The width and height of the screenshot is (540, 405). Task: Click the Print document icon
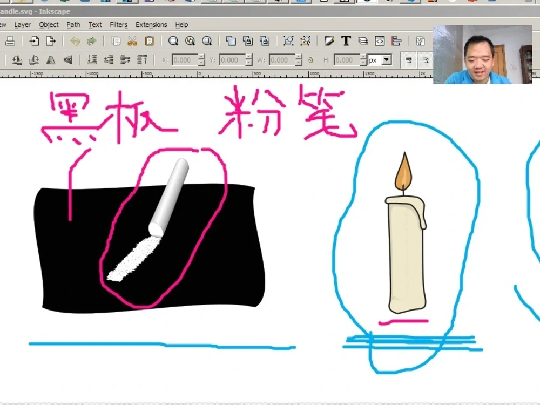coord(10,41)
